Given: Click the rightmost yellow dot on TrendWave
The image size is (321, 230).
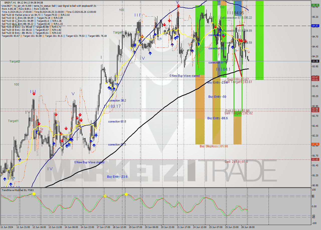Looking at the screenshot, I should click(126, 194).
